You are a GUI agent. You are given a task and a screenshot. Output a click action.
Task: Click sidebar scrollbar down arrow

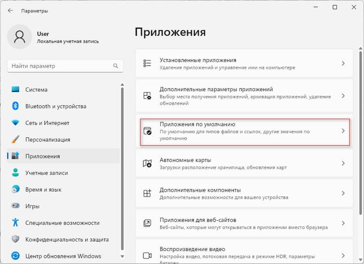click(x=122, y=256)
